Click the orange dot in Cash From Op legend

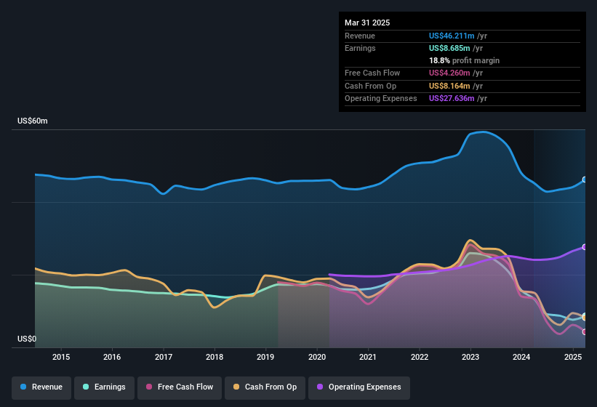[x=236, y=387]
